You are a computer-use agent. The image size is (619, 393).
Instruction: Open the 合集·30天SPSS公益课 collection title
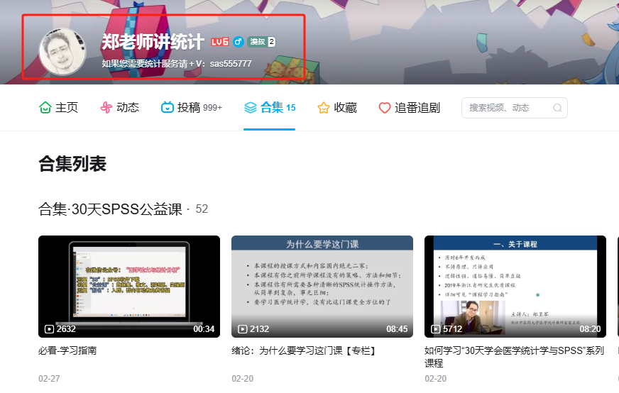point(111,209)
